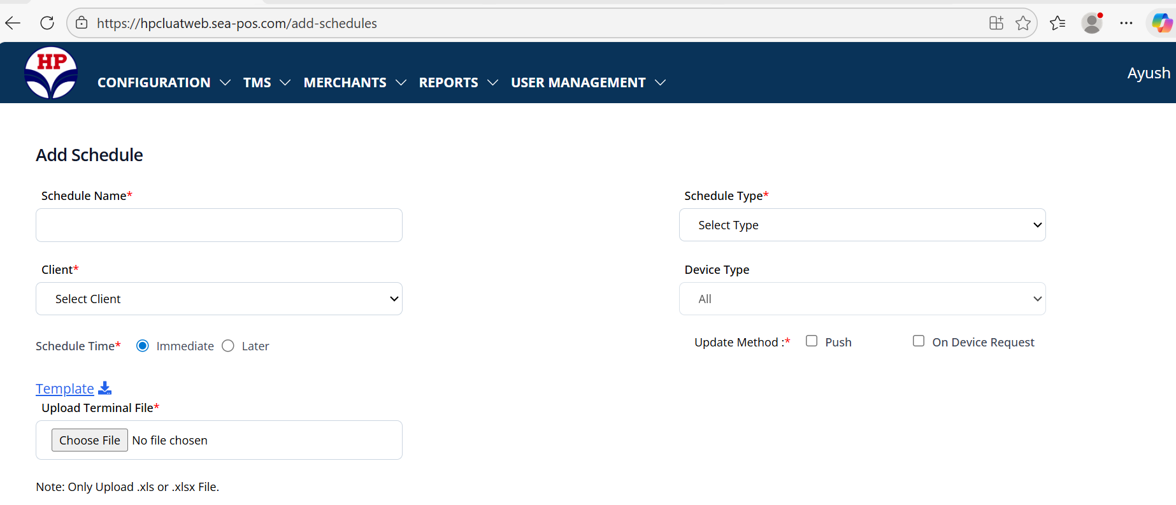Click the HP logo in header

click(51, 73)
